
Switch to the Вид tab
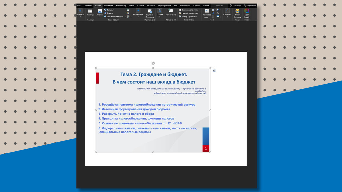[176, 5]
